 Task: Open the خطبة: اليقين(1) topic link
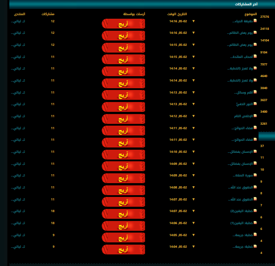pyautogui.click(x=243, y=223)
